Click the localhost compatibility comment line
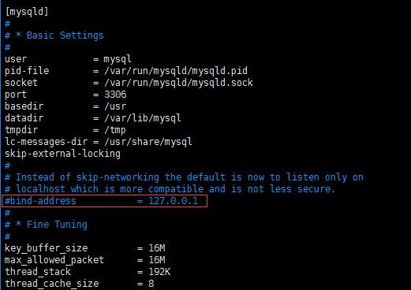 click(170, 189)
